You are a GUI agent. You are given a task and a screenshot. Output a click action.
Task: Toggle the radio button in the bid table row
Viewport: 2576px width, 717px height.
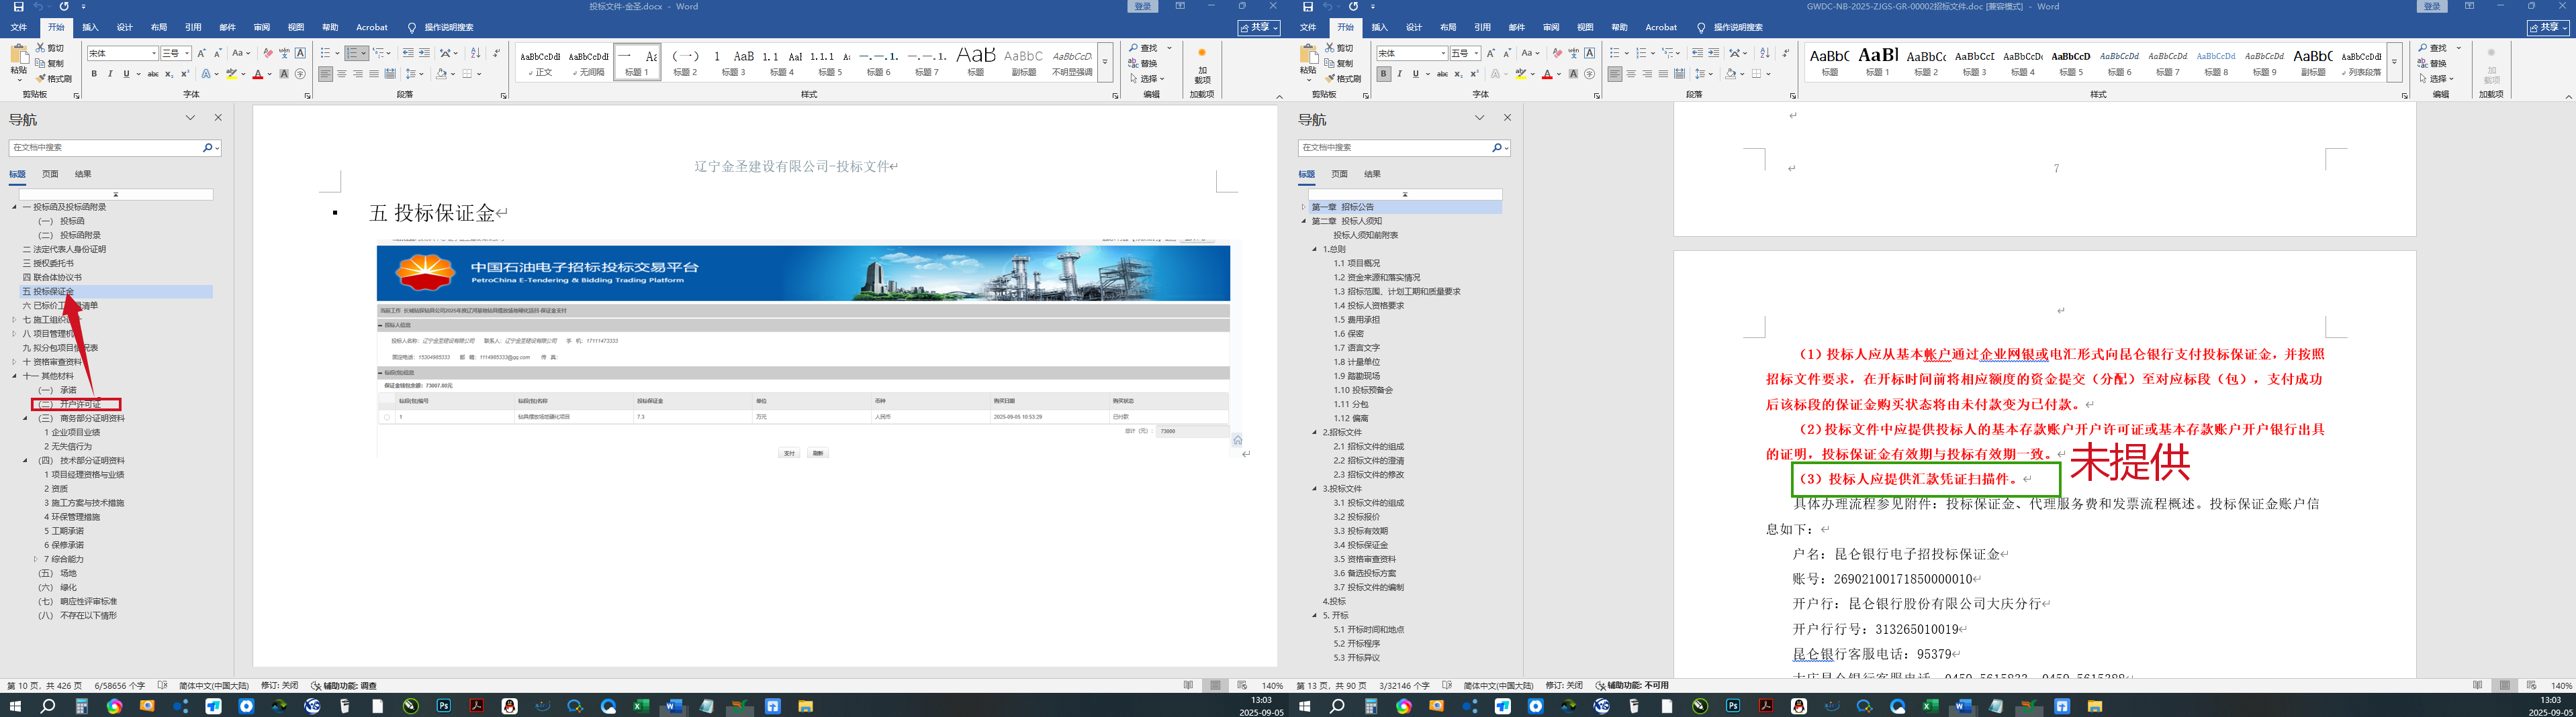click(x=387, y=417)
